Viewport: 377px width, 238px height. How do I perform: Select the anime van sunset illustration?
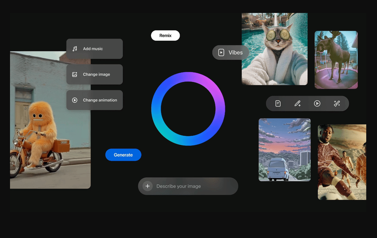pos(284,150)
